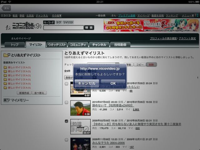Tap the Wi-Fi icon in status bar
The image size is (200, 150).
(10, 2)
